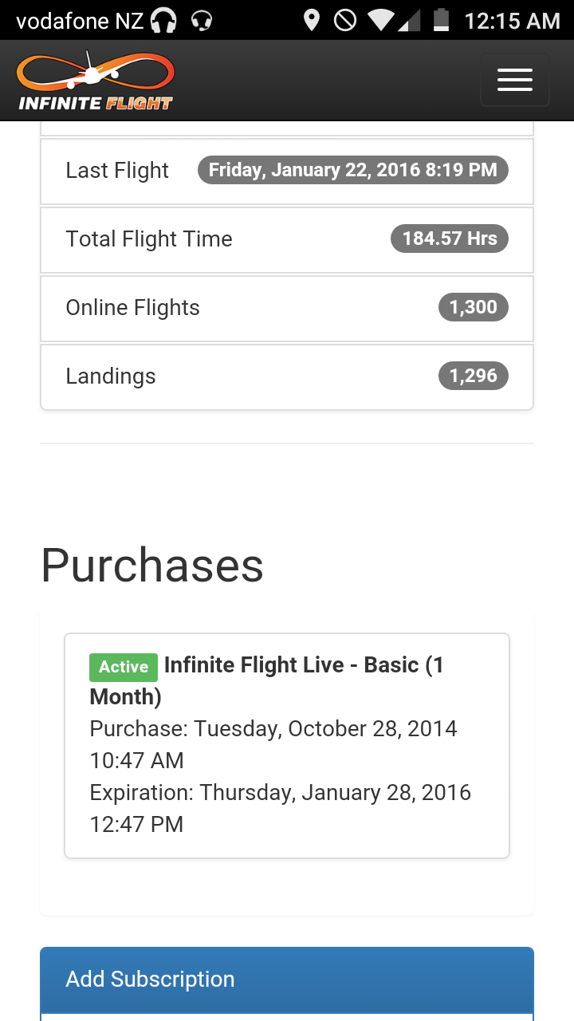Expand the Add Subscription panel
Screen dimensions: 574x1021
[286, 979]
